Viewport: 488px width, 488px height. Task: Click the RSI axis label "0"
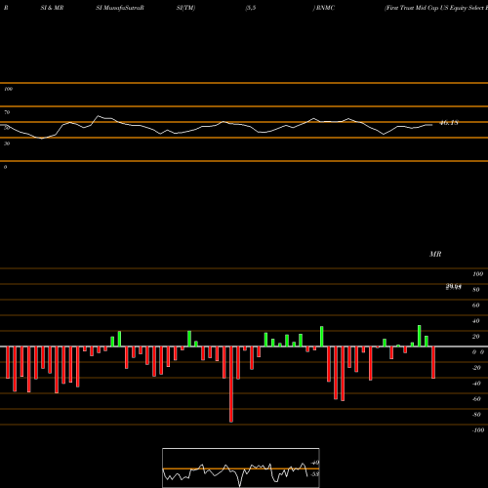(x=5, y=167)
